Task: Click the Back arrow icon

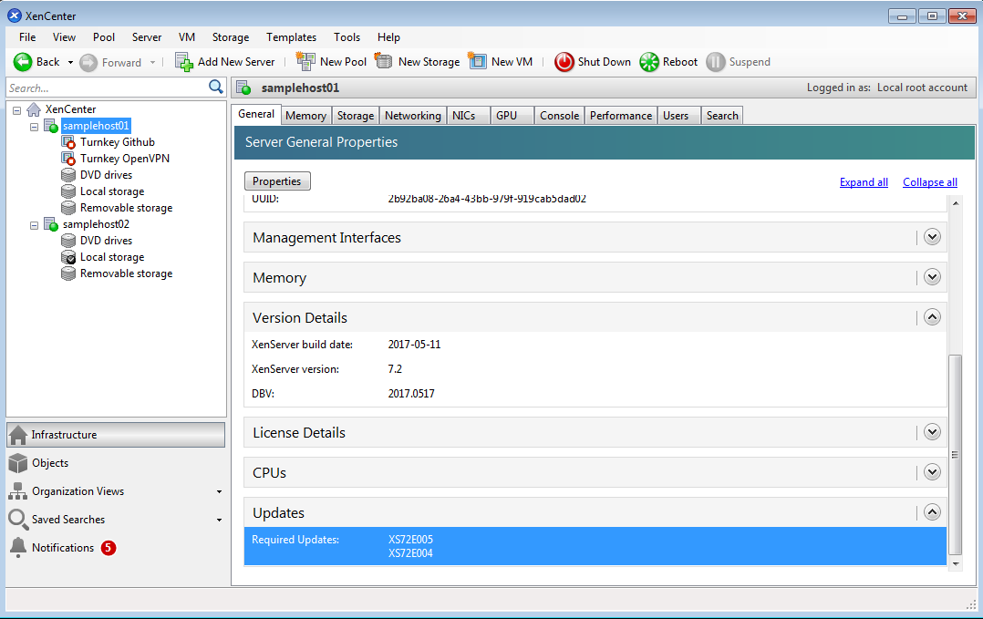Action: (23, 62)
